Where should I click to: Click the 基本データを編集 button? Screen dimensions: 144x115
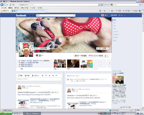click(80, 56)
